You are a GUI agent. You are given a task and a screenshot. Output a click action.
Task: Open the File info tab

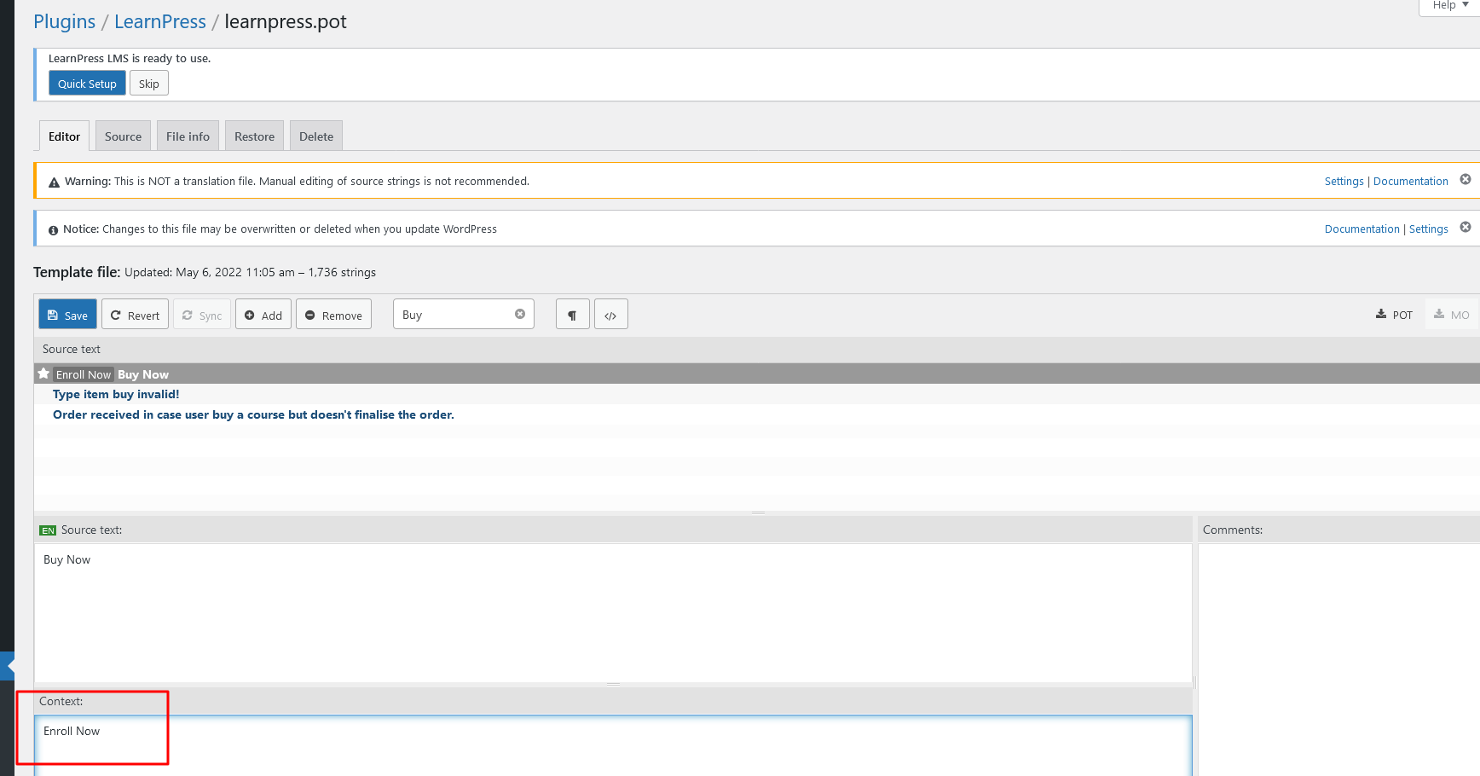pos(188,136)
